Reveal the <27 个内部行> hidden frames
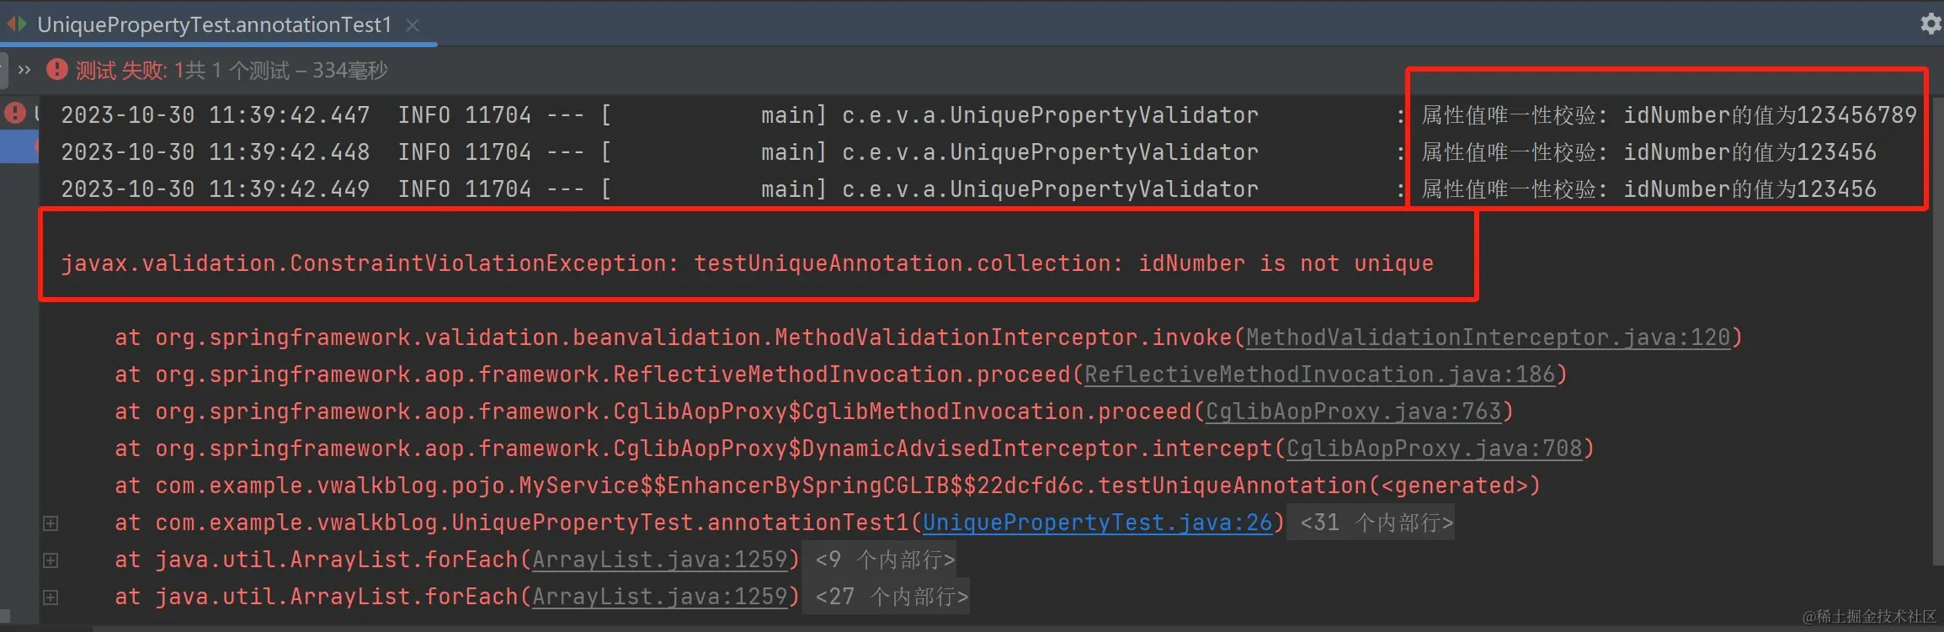The height and width of the screenshot is (632, 1944). tap(892, 597)
